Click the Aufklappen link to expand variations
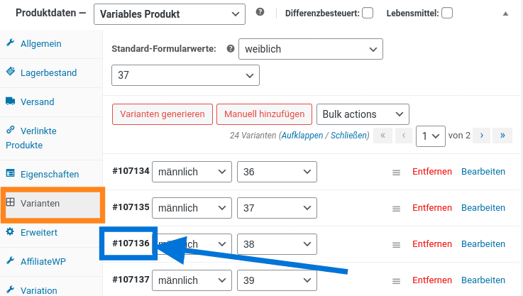 point(302,135)
